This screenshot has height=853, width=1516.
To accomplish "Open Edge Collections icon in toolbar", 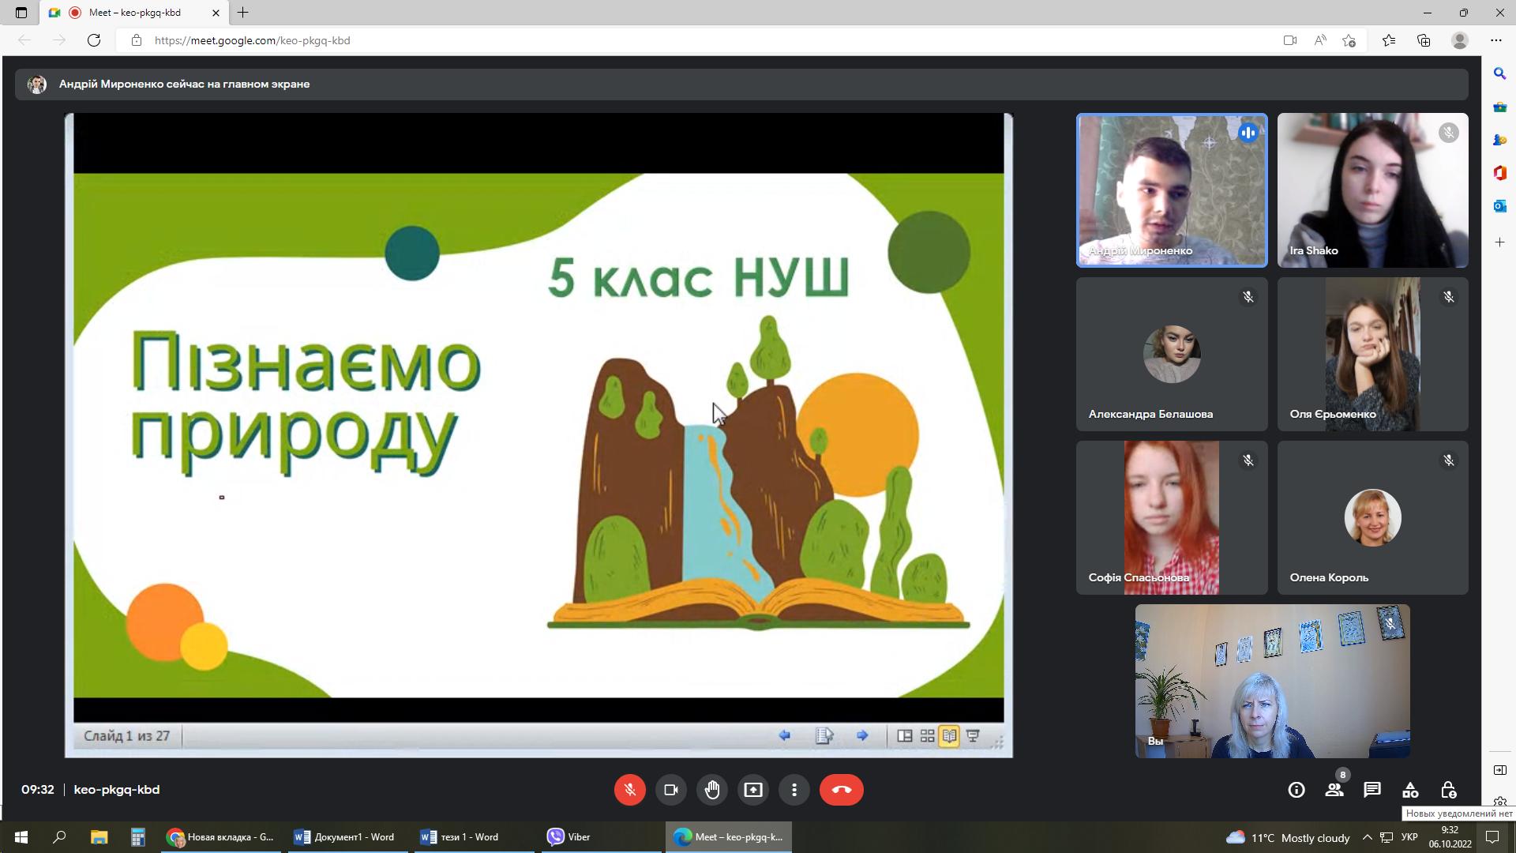I will (x=1424, y=40).
